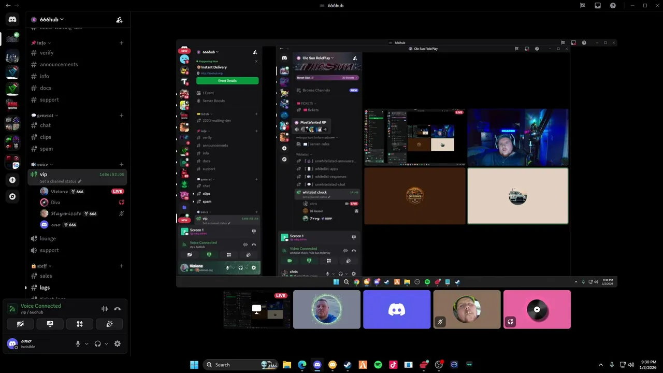Screen dimensions: 663x373
Task: Expand headphone output options chevron
Action: (x=106, y=343)
